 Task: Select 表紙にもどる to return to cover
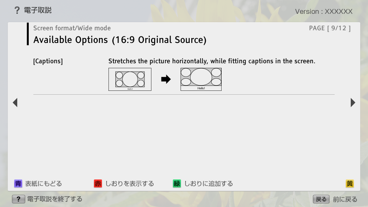coord(43,184)
